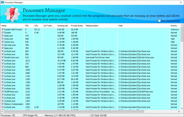The image size is (184, 117).
Task: Click icon of svchost.exe PID 884
Action: tap(3, 51)
